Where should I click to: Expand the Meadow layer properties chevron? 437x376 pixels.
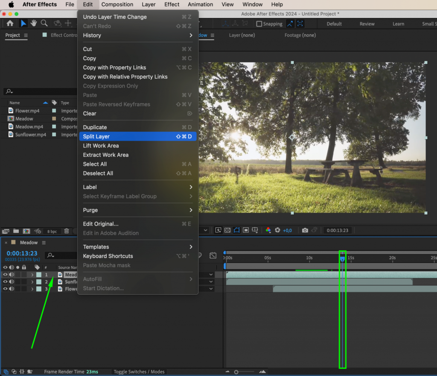click(x=32, y=275)
